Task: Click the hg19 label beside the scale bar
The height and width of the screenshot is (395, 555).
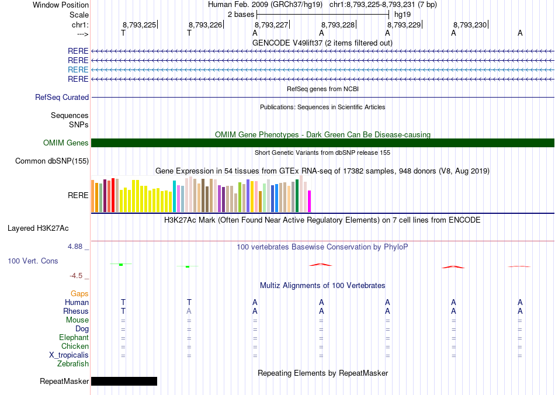Action: pyautogui.click(x=403, y=15)
